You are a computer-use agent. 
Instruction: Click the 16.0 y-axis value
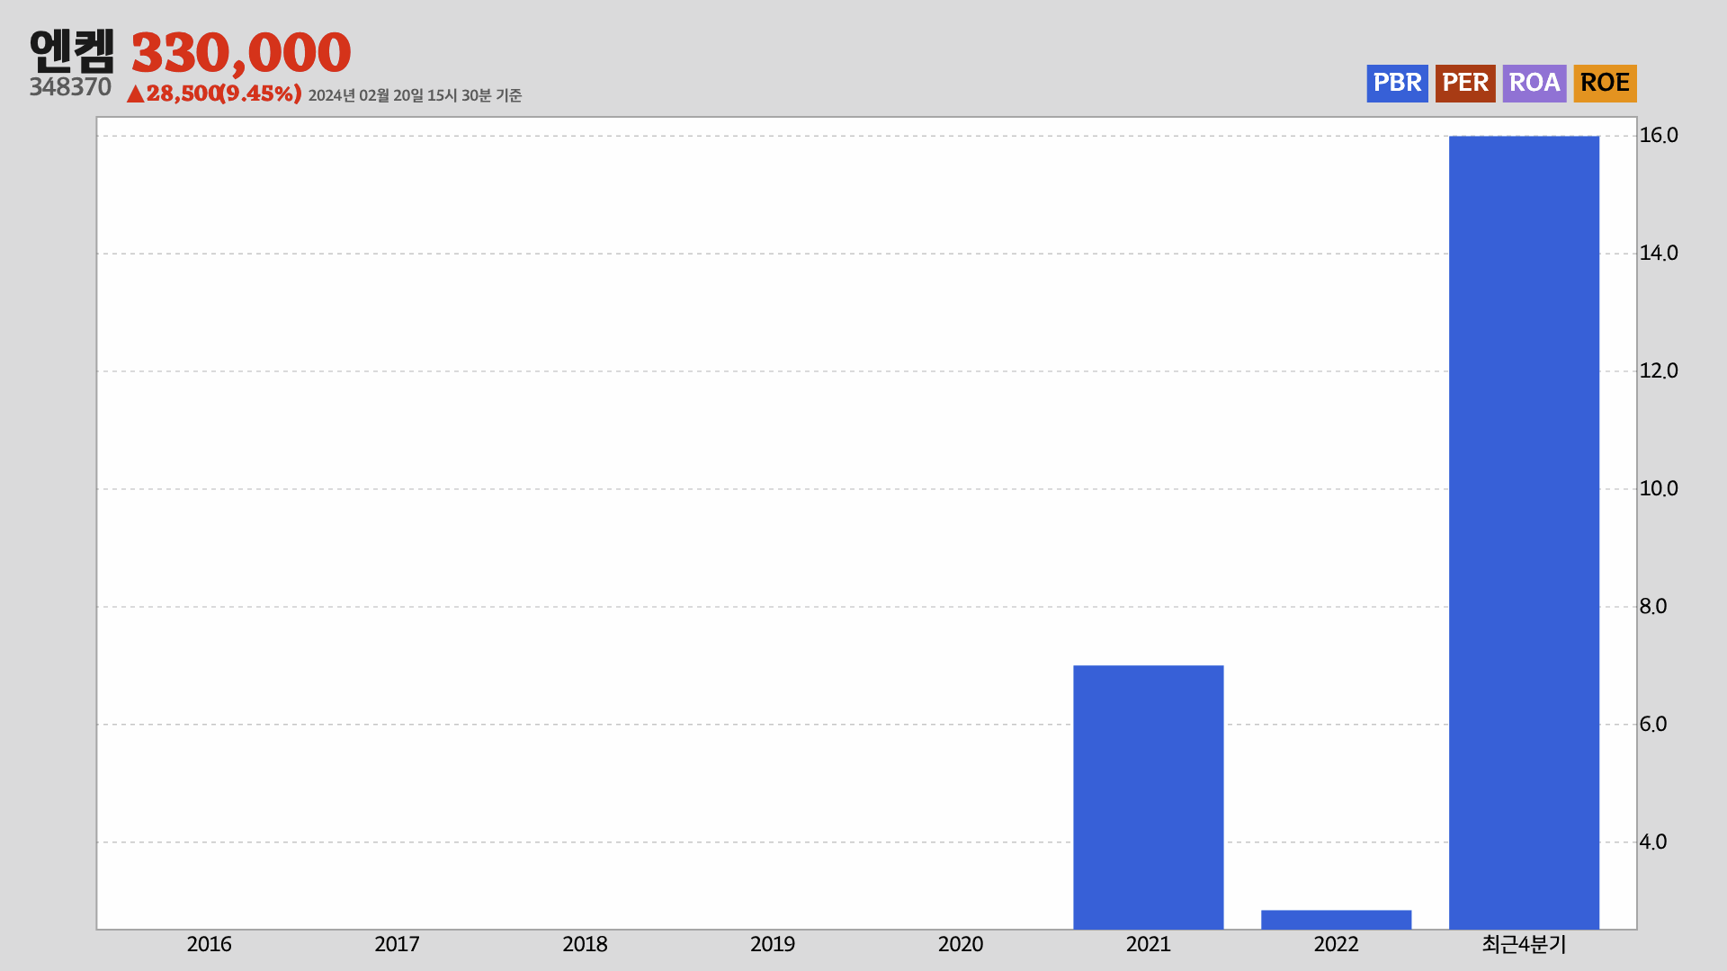pyautogui.click(x=1659, y=136)
